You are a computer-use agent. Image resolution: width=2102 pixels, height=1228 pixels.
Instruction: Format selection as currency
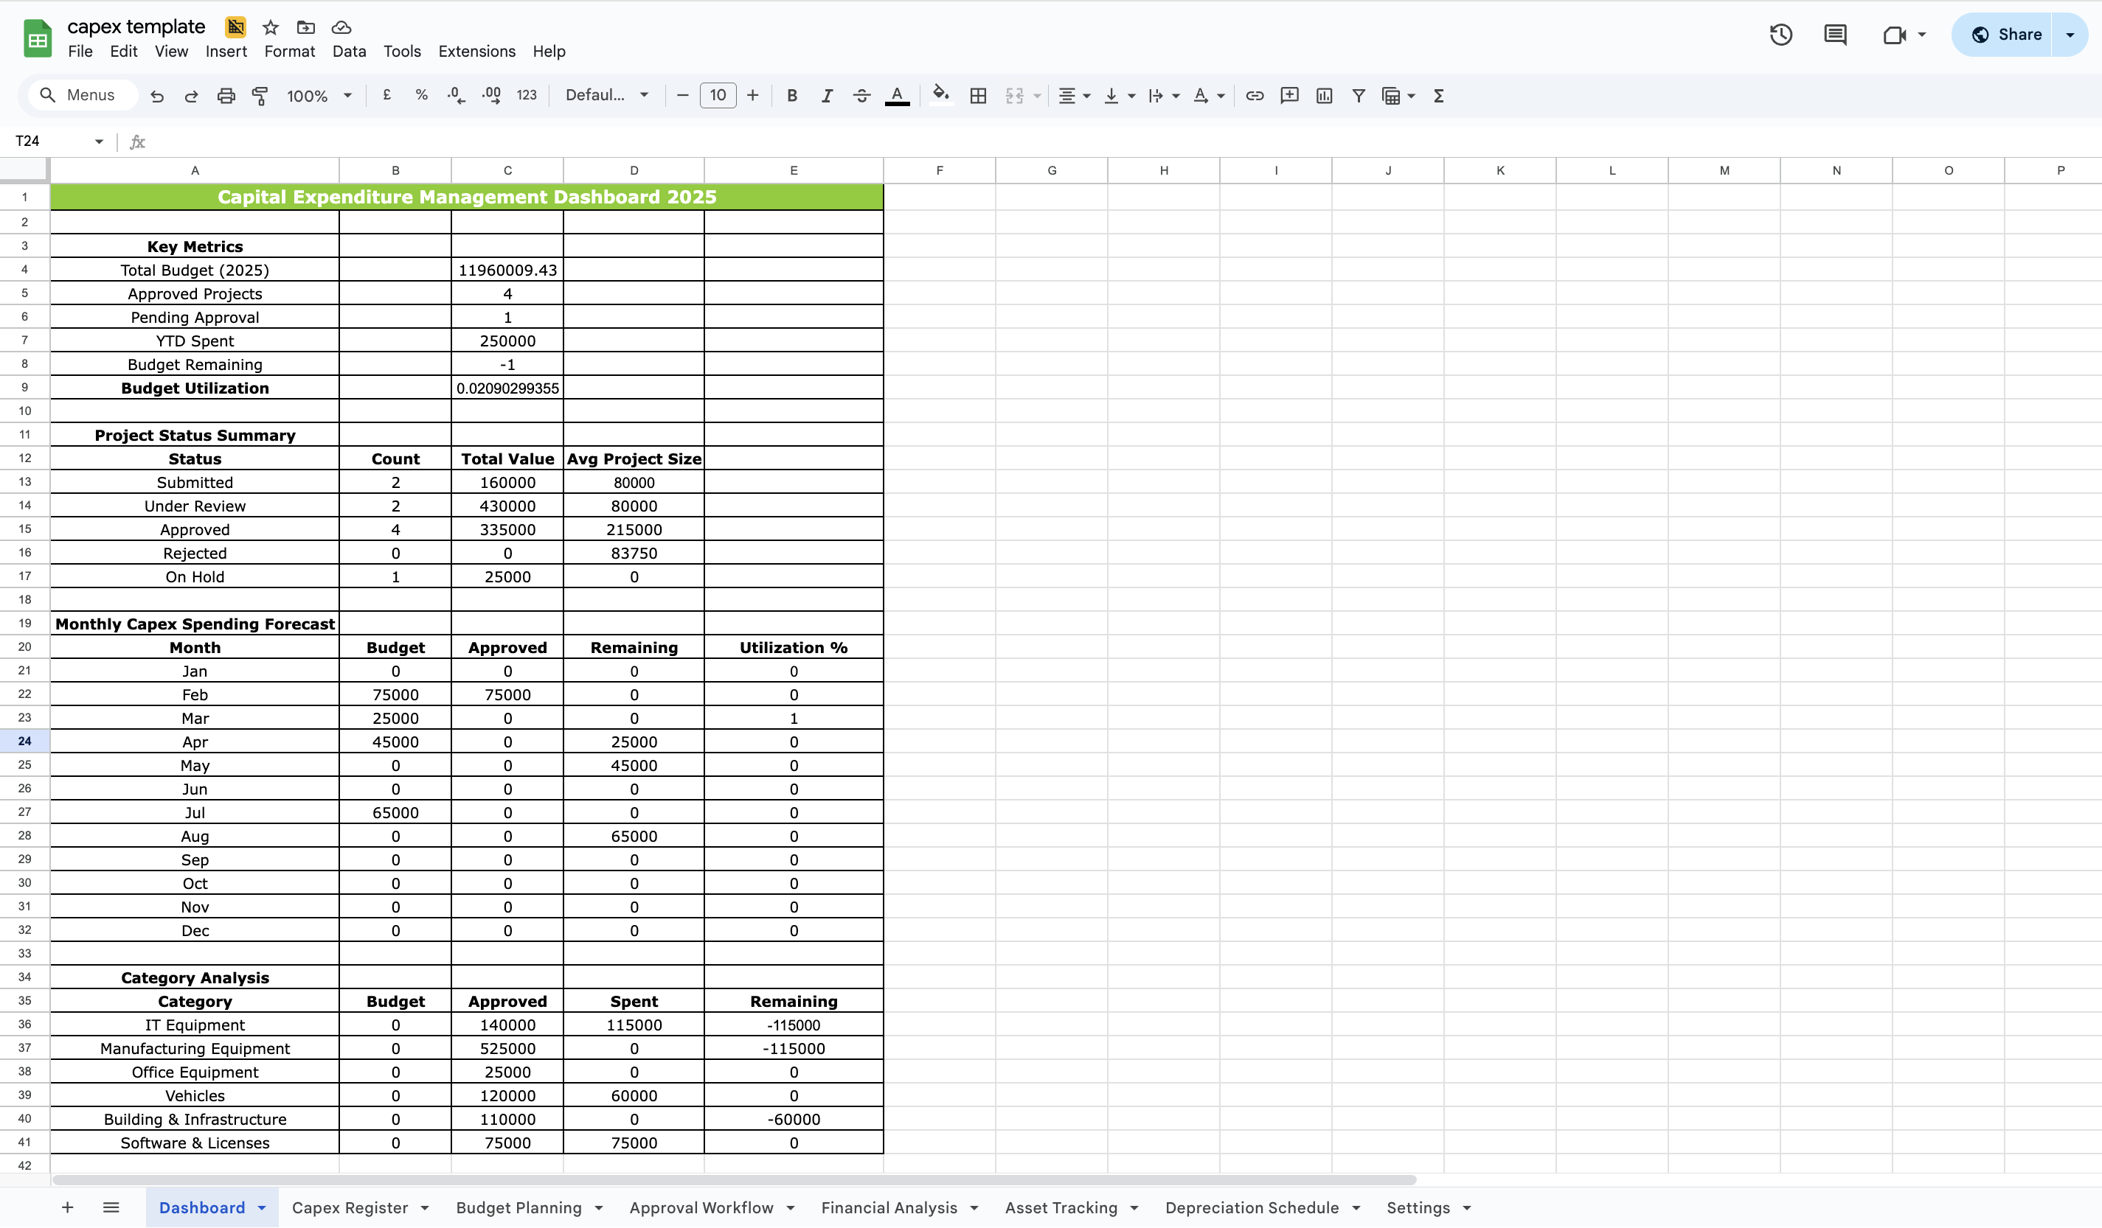[386, 95]
